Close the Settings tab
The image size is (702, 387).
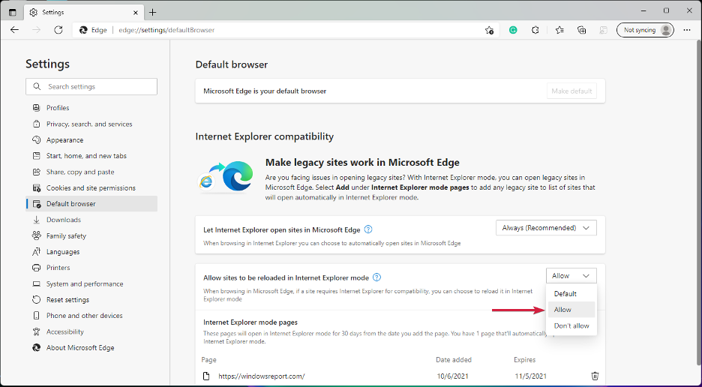pyautogui.click(x=136, y=13)
